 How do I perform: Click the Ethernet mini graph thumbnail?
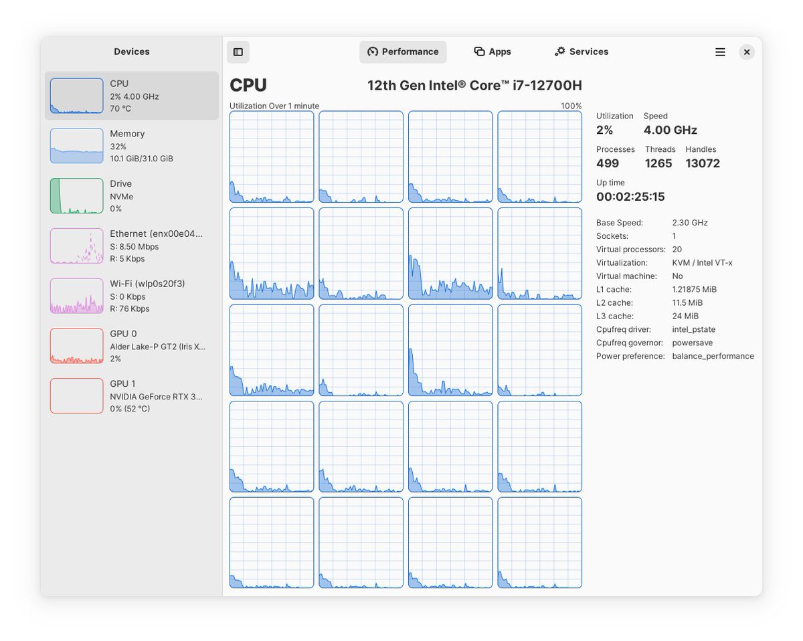77,246
